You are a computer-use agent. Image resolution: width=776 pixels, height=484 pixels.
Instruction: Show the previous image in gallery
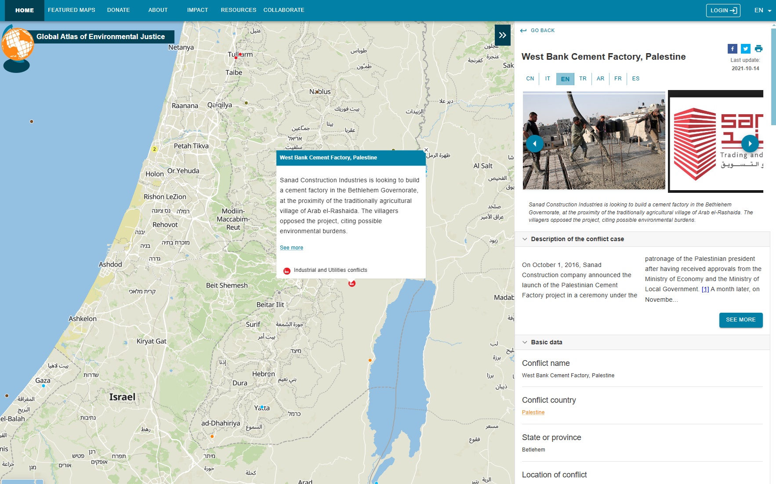pos(534,144)
